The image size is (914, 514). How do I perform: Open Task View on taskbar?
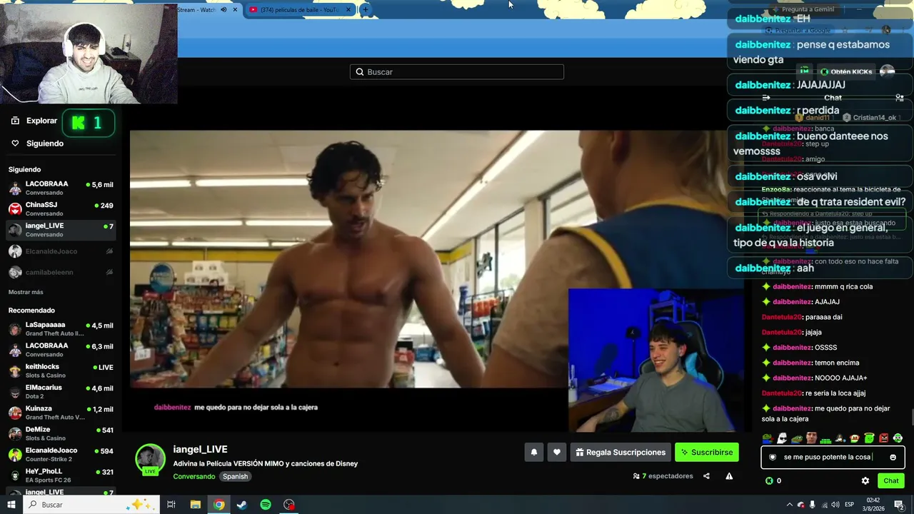pyautogui.click(x=171, y=505)
